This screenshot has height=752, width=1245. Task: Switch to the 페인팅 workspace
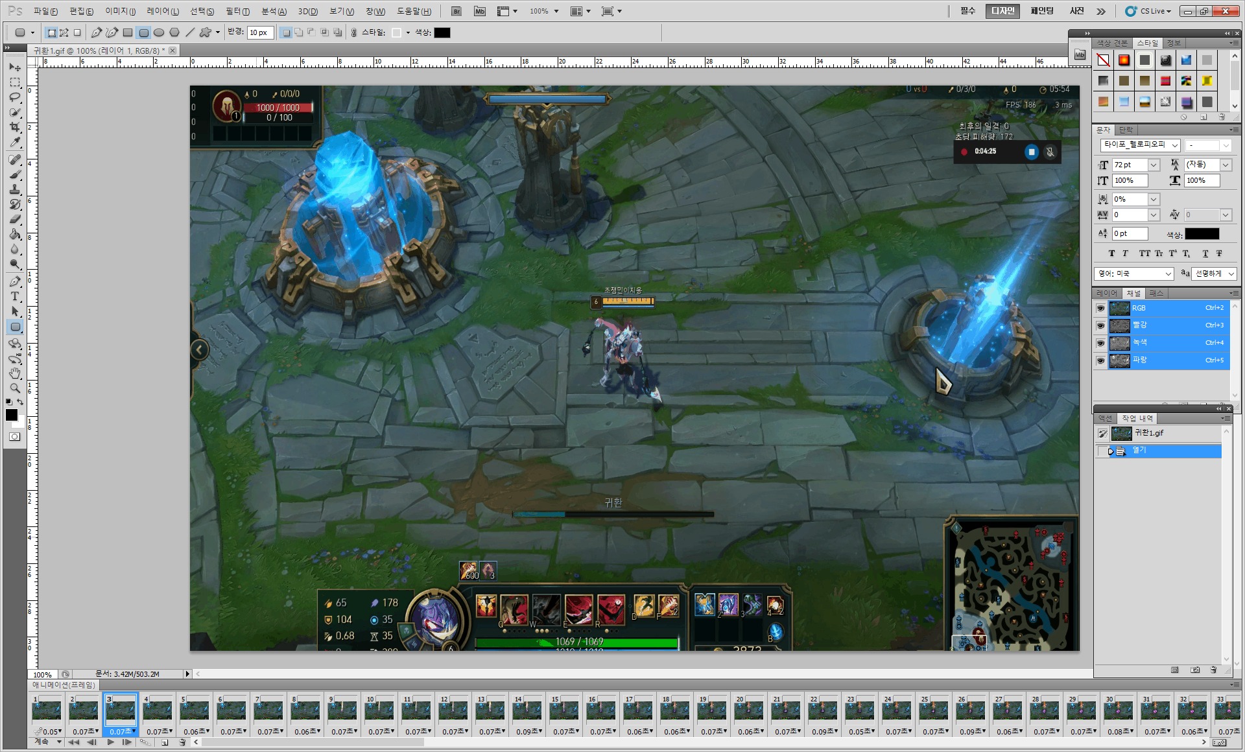1042,11
